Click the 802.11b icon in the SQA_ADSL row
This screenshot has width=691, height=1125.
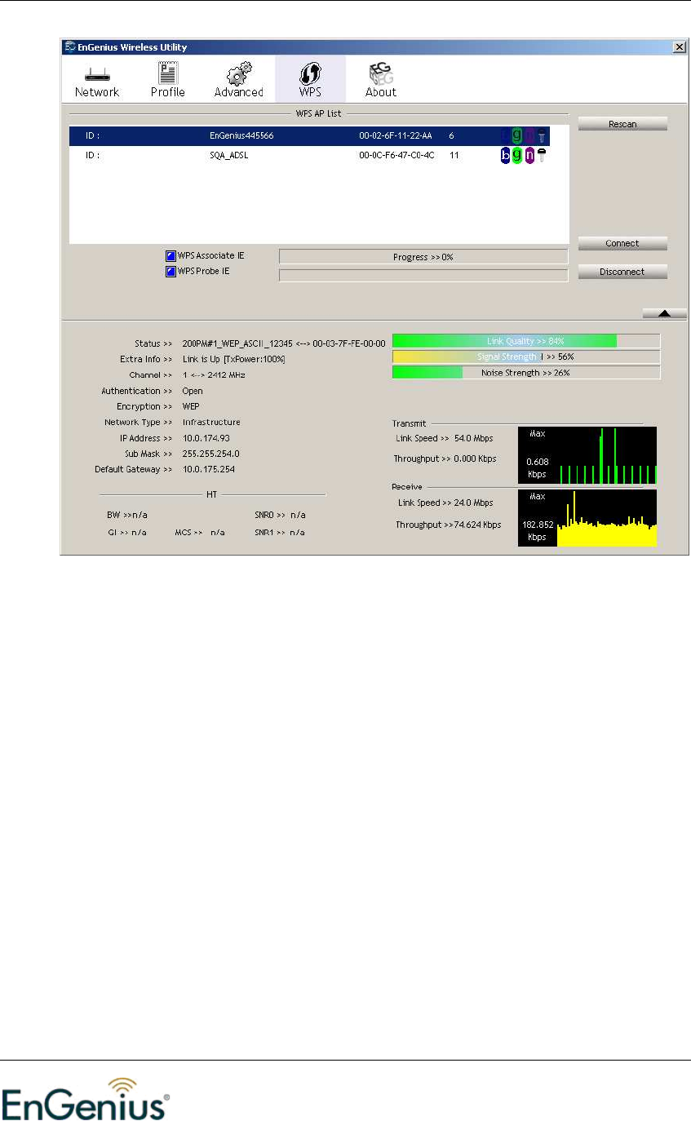click(x=506, y=155)
